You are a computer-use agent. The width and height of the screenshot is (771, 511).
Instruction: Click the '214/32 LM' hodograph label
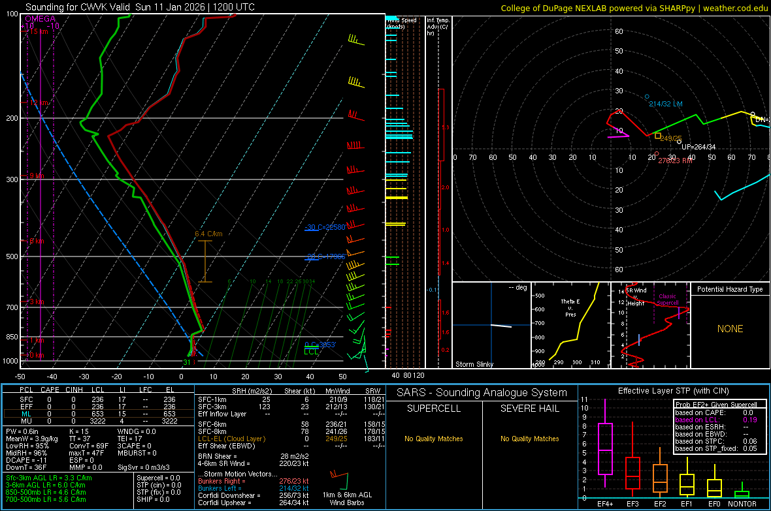point(666,104)
